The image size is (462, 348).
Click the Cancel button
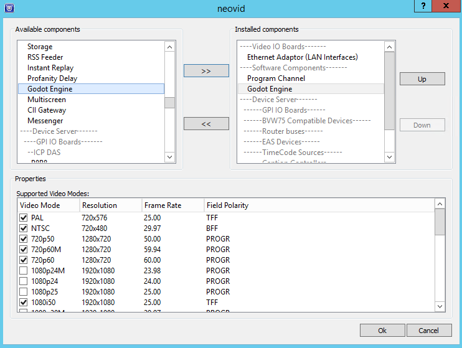tap(429, 331)
